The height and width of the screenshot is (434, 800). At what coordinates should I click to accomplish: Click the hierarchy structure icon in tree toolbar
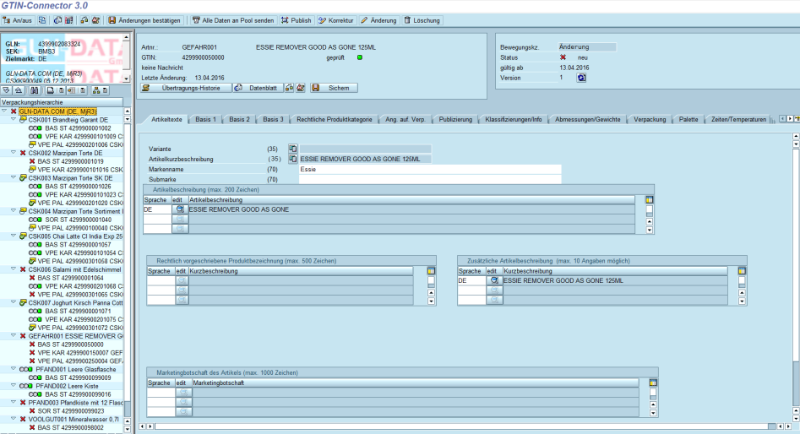[x=96, y=90]
